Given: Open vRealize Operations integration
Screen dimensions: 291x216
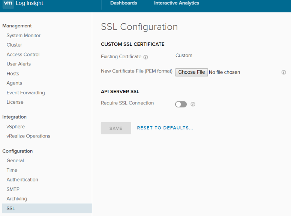Looking at the screenshot, I should pyautogui.click(x=28, y=136).
